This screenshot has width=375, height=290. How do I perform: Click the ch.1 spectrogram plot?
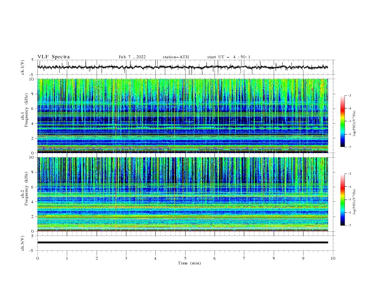coord(183,116)
